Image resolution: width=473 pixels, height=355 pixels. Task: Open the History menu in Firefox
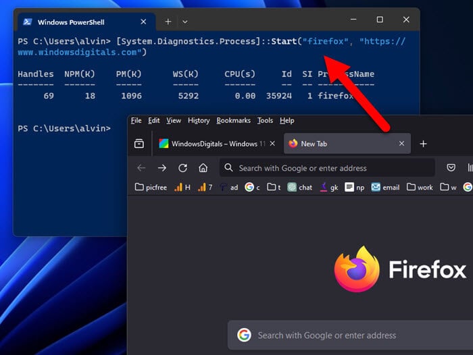(x=199, y=121)
